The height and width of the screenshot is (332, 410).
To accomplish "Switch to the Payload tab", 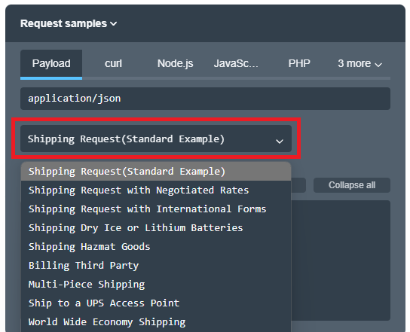I will coord(51,63).
